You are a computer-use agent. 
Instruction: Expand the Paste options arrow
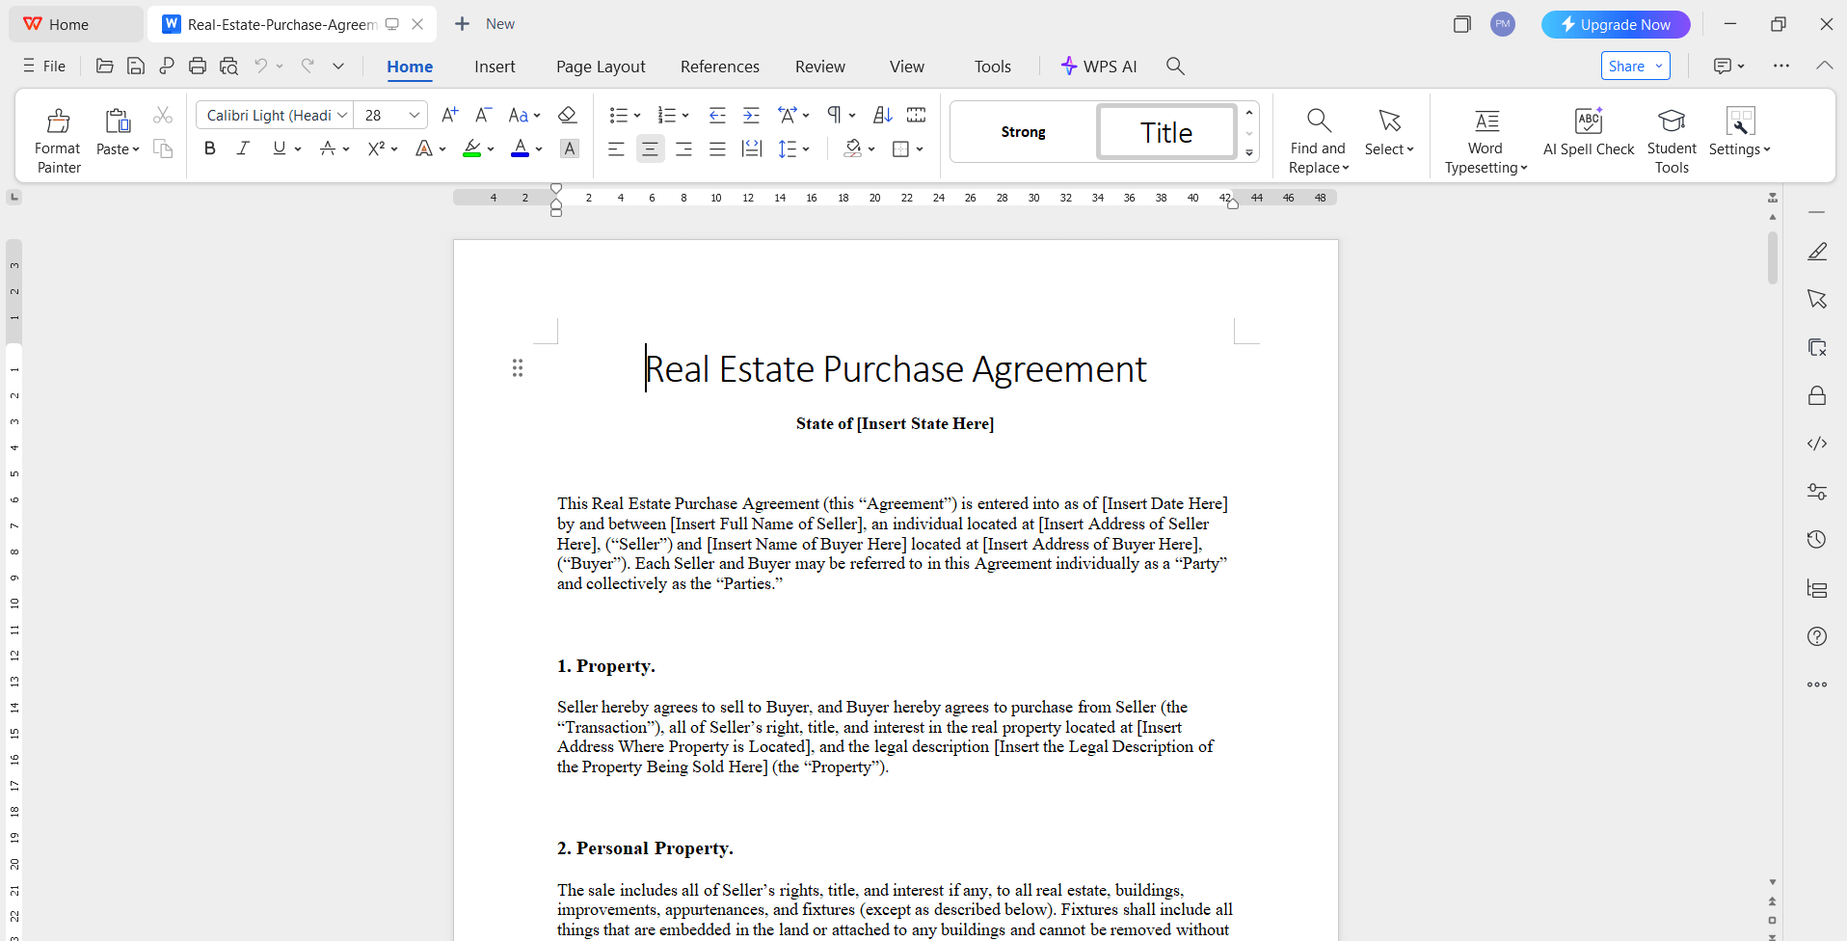point(136,149)
